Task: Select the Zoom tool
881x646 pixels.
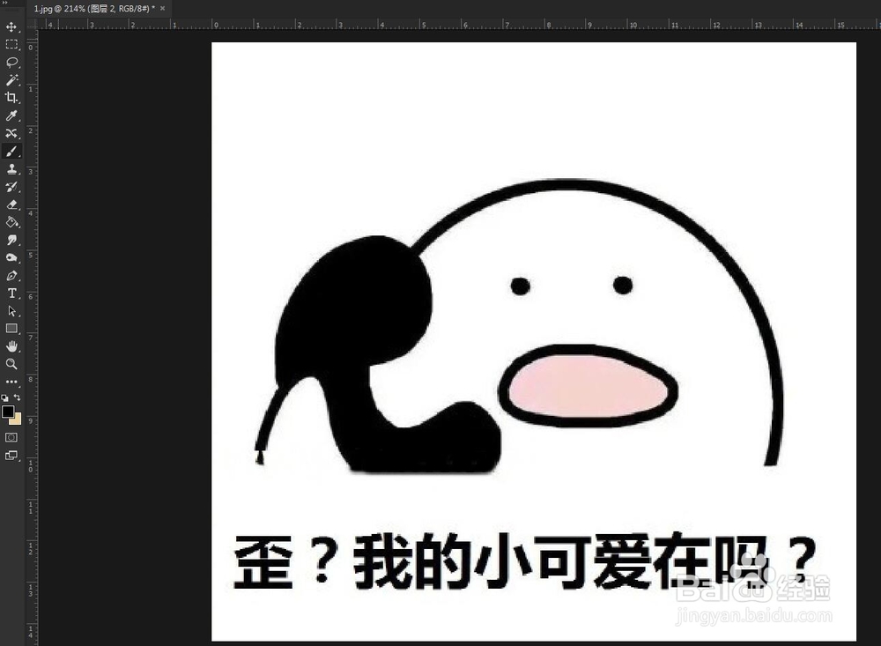Action: (11, 363)
